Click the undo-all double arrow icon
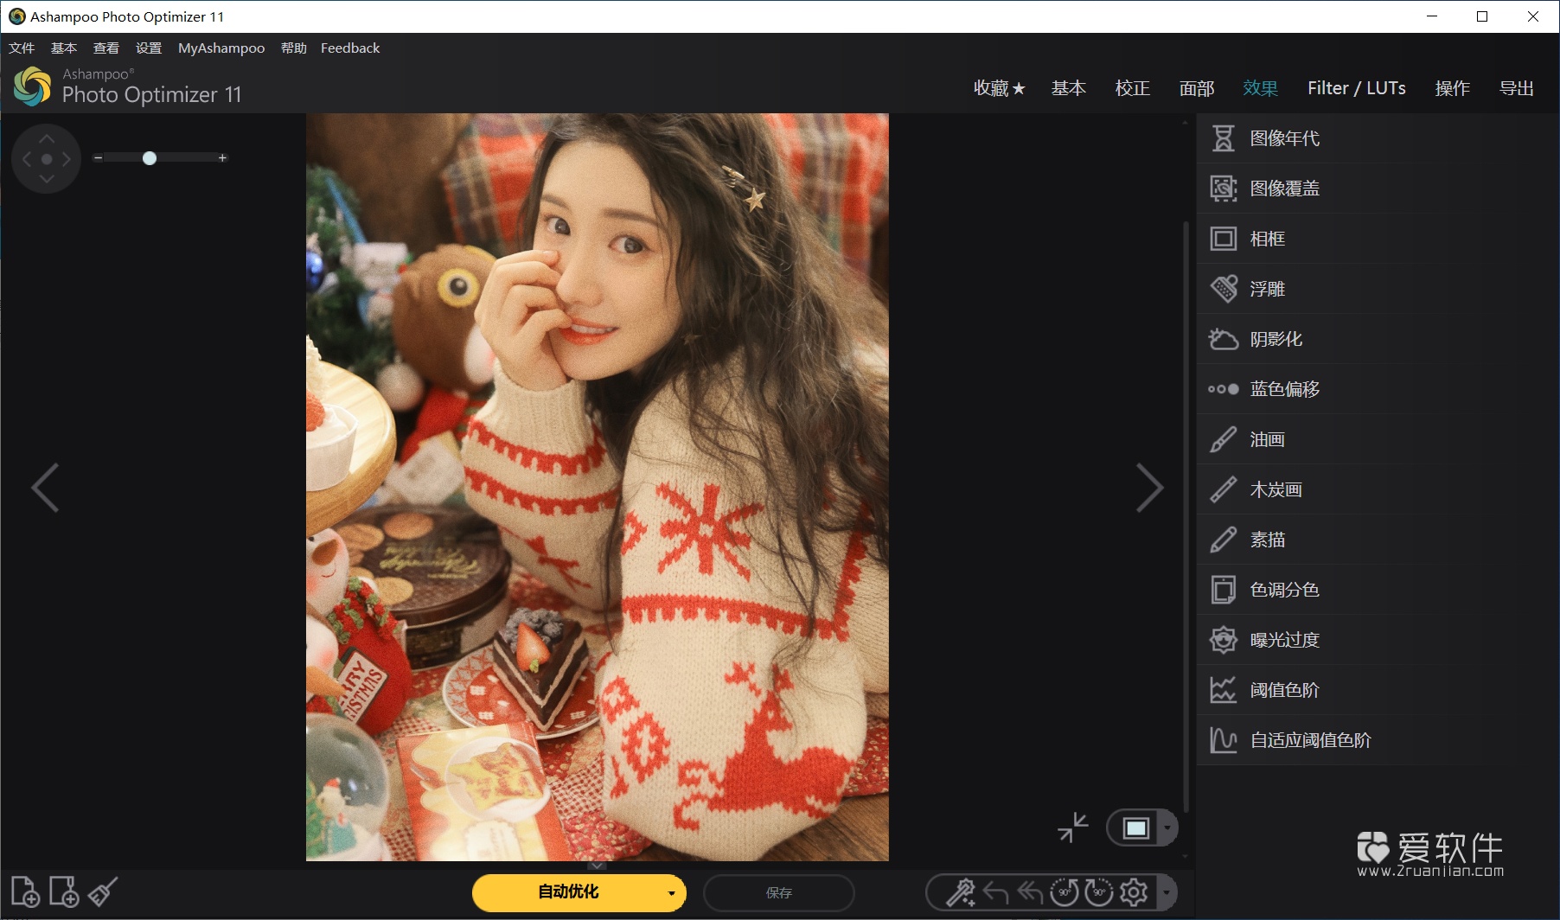 1030,892
